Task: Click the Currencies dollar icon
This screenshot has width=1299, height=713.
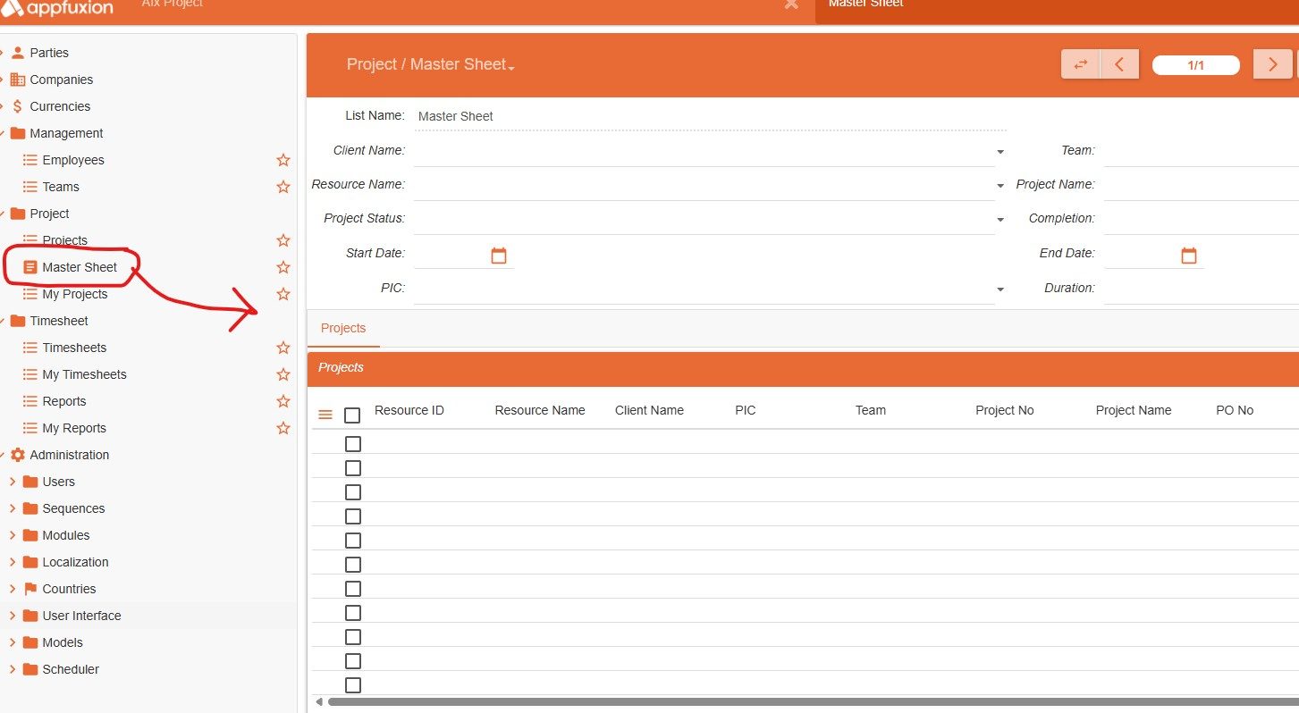Action: pos(18,106)
